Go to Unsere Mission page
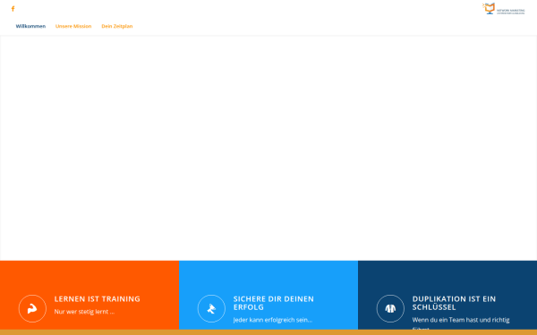The image size is (537, 335). coord(73,26)
